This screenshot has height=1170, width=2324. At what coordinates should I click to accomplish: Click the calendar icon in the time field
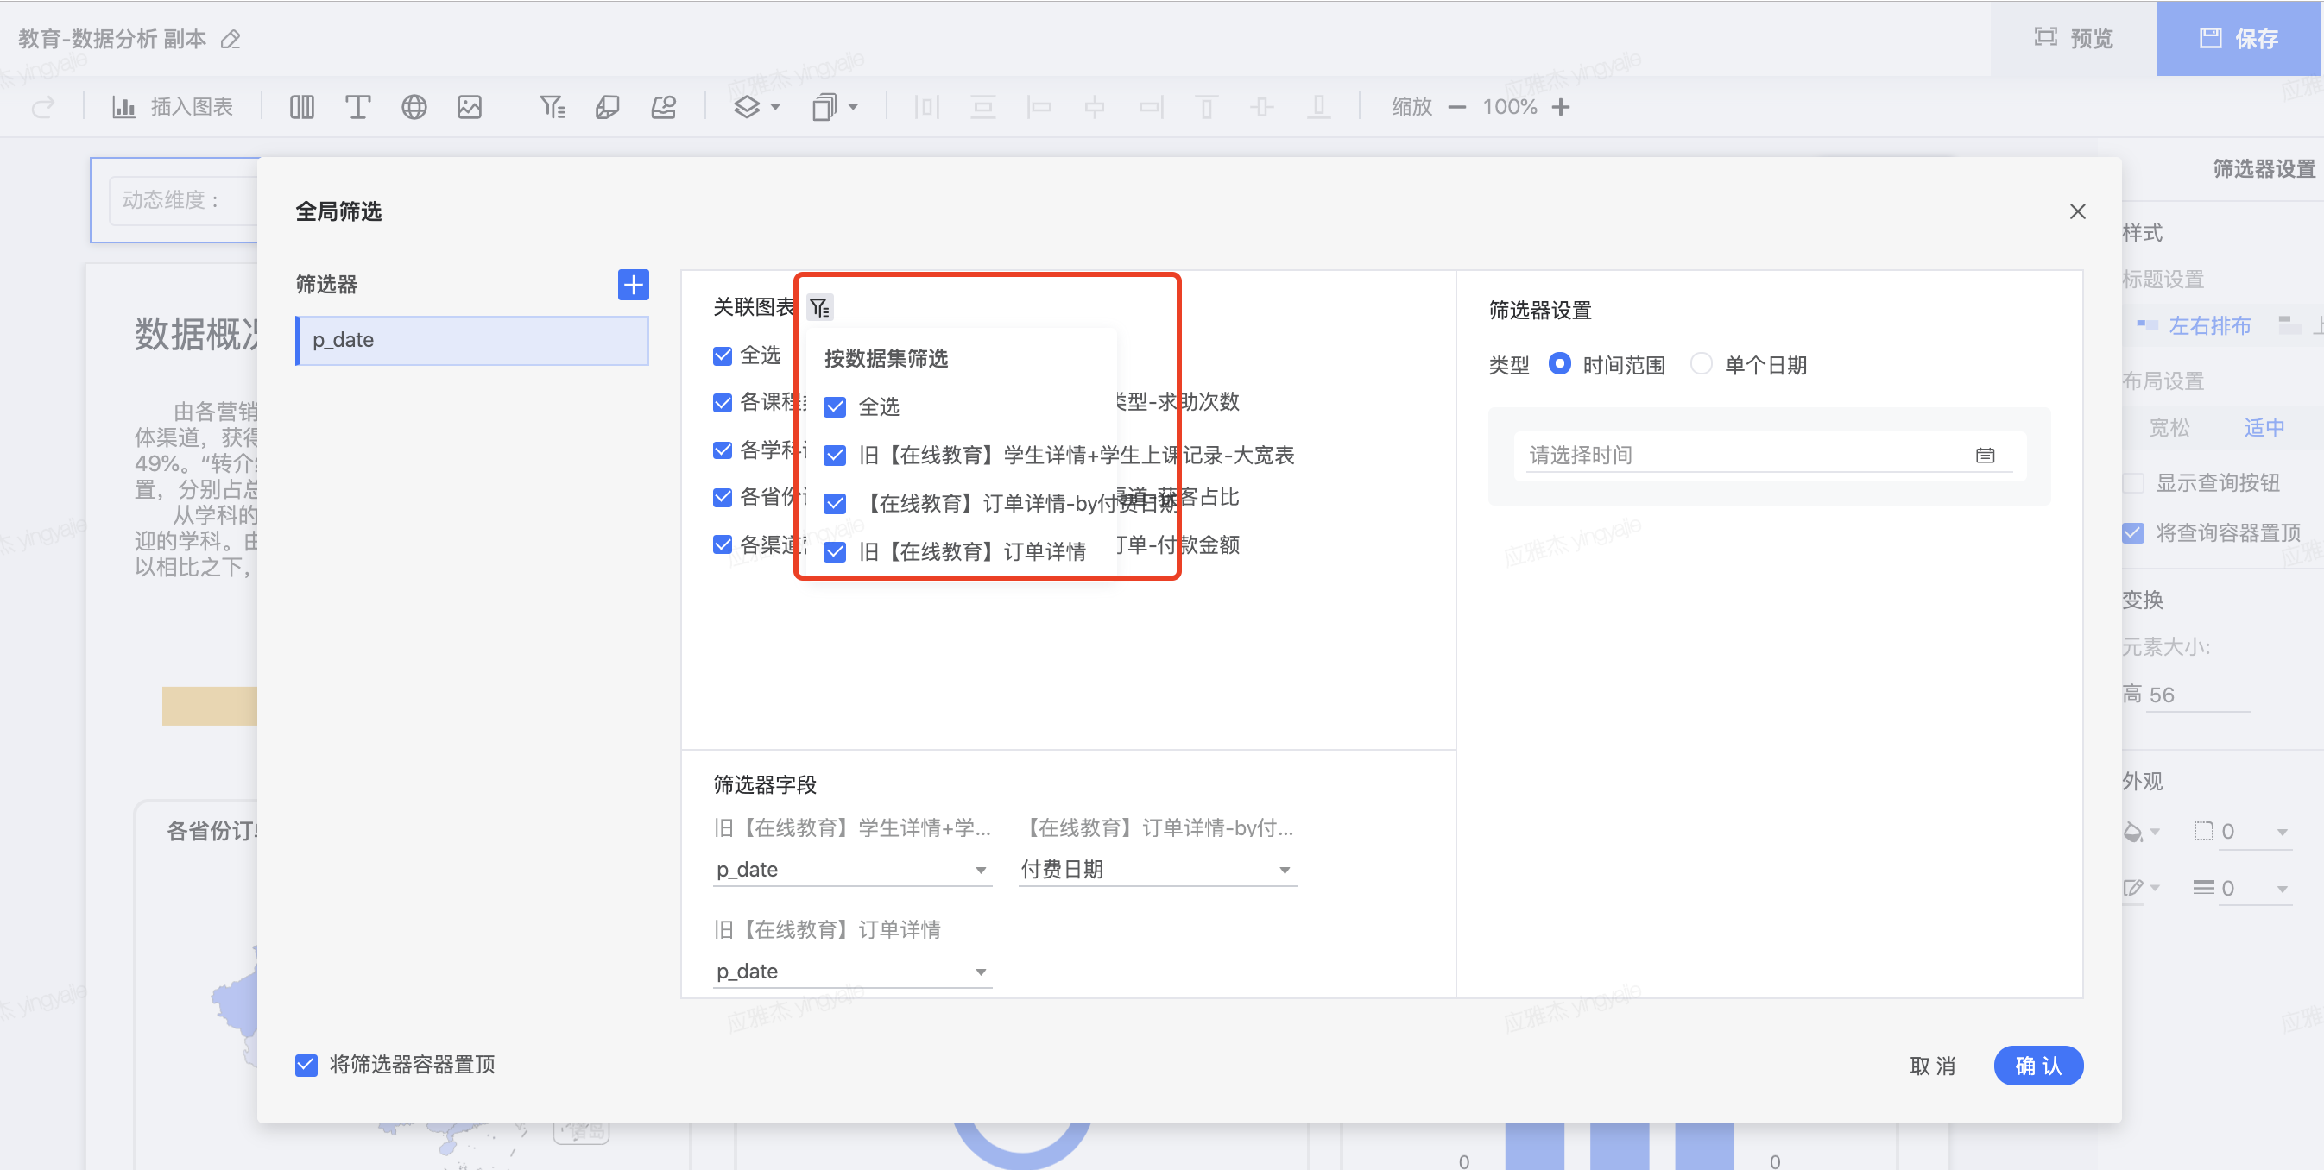click(x=1985, y=456)
